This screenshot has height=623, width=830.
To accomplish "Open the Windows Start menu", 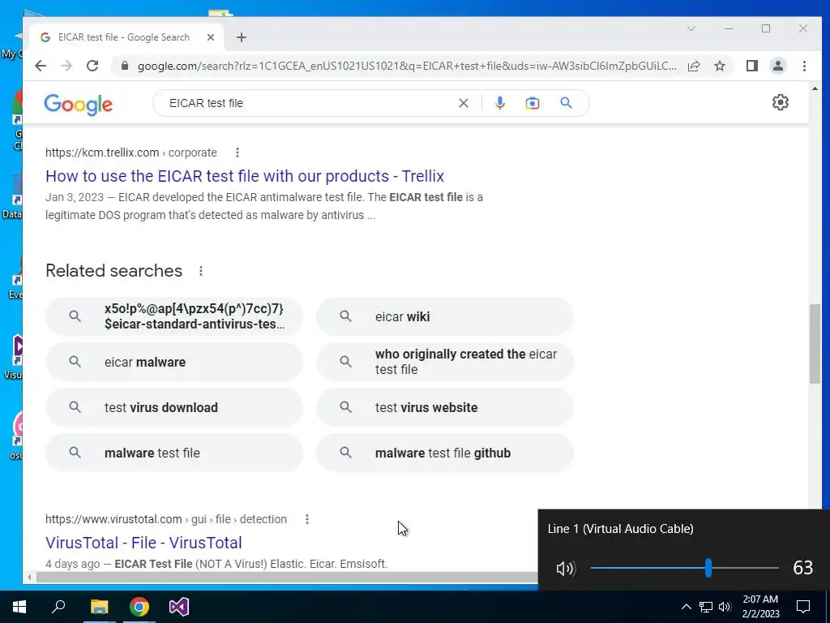I will coord(19,607).
